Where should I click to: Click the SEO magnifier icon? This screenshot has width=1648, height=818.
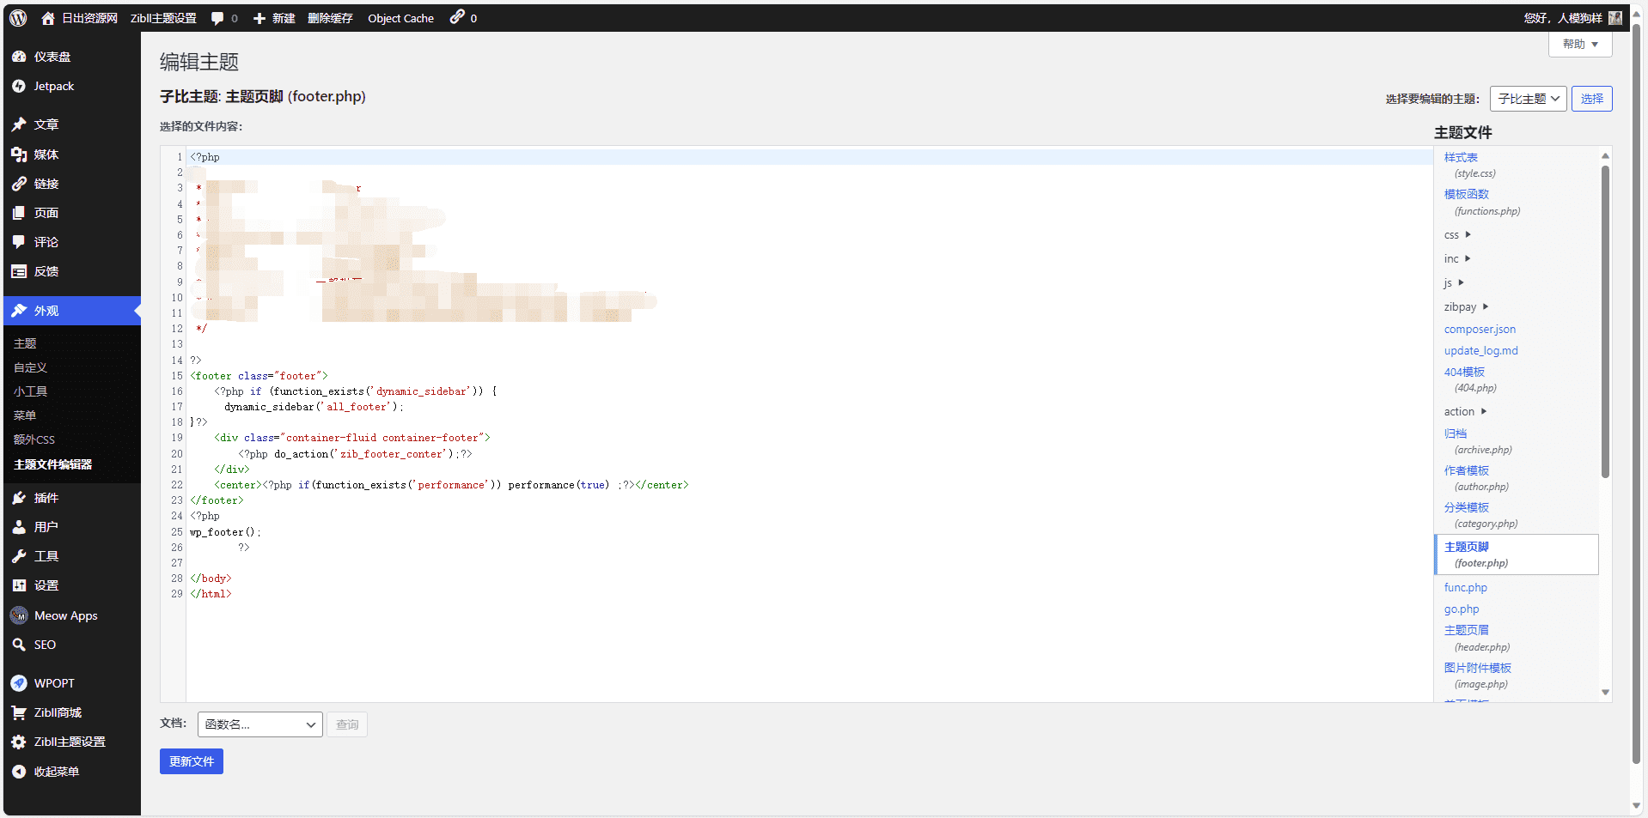point(19,645)
